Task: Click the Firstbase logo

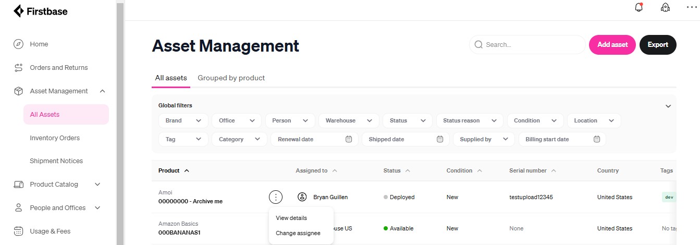Action: coord(40,11)
